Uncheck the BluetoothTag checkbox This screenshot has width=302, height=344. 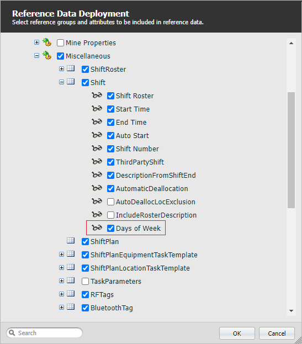pyautogui.click(x=85, y=308)
